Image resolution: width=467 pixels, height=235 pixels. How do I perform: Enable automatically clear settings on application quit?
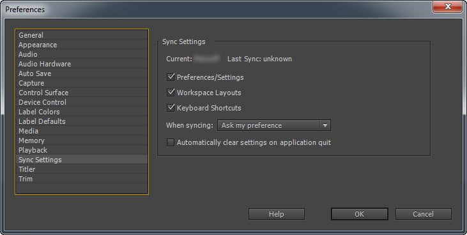coord(171,142)
